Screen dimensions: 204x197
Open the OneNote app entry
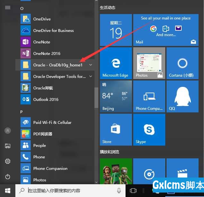[x=55, y=42]
